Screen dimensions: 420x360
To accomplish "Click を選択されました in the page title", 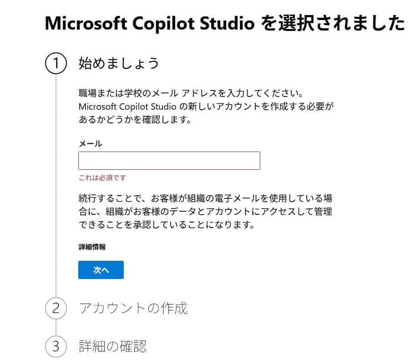I will point(332,23).
